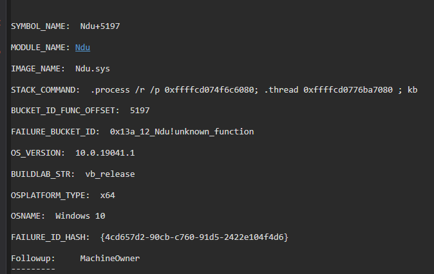Click the BUCKET_ID_FUNC_OFFSET label
The width and height of the screenshot is (434, 274).
click(64, 111)
